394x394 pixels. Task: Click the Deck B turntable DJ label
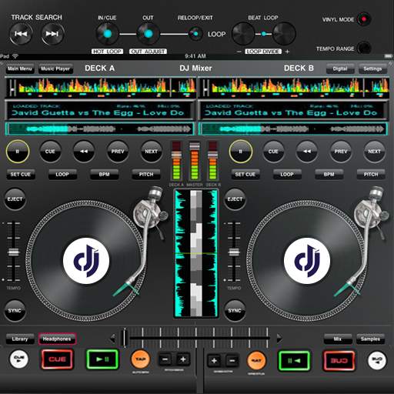pyautogui.click(x=307, y=261)
